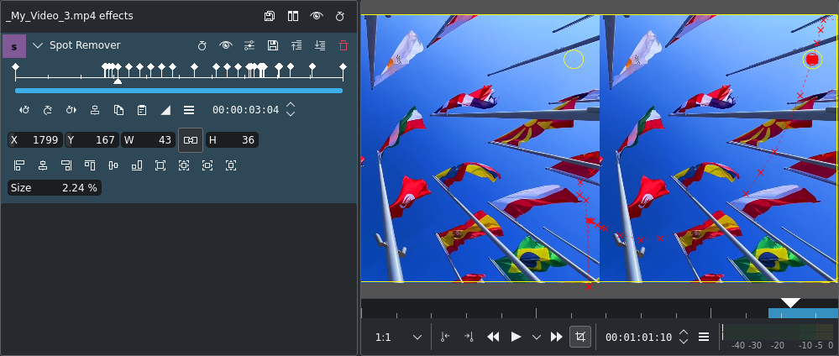Image resolution: width=839 pixels, height=356 pixels.
Task: Move Spot Remover effect down
Action: coord(320,45)
